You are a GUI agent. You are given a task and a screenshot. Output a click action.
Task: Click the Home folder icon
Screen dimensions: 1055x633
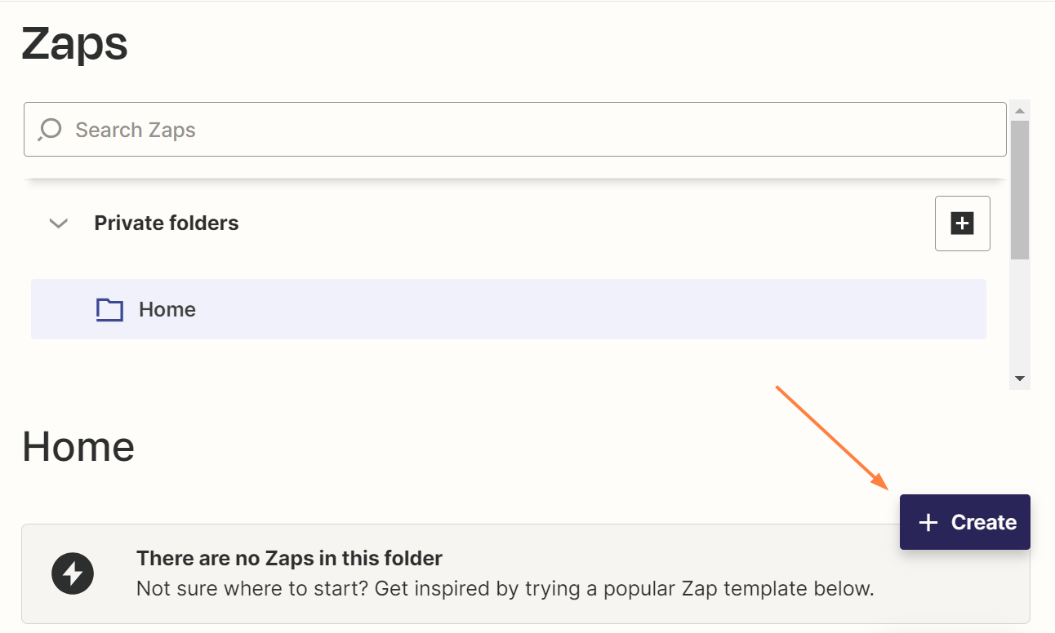[x=109, y=310]
